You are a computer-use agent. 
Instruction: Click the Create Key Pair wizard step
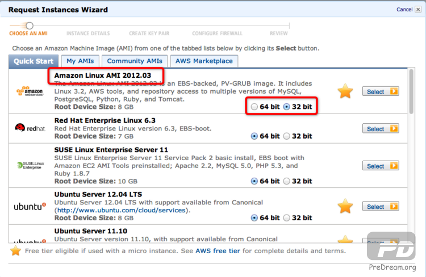[x=149, y=33]
